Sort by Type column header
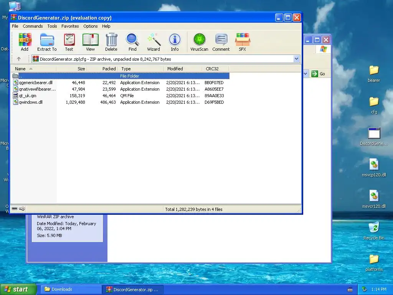The height and width of the screenshot is (295, 393). pos(140,69)
